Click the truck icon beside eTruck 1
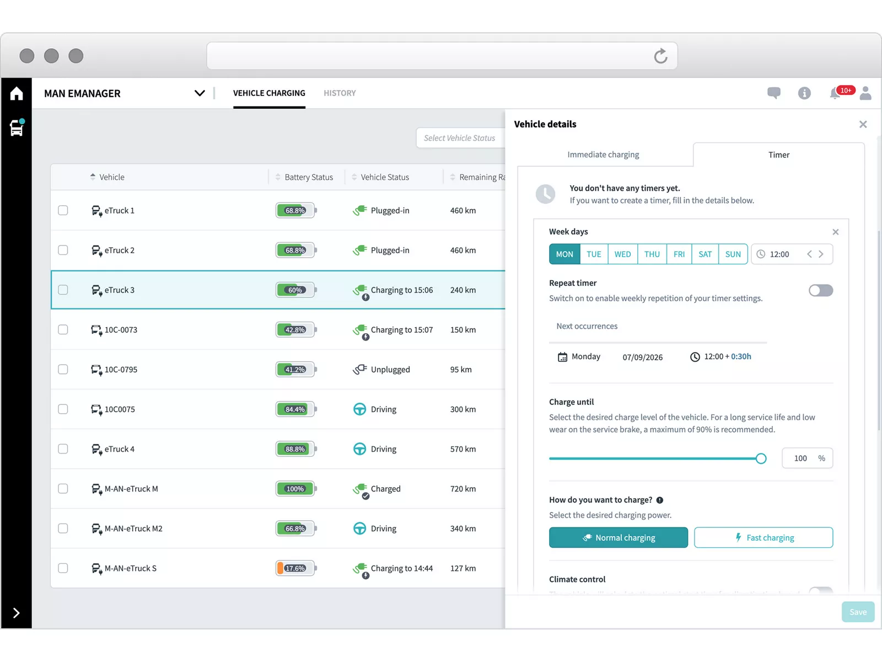Image resolution: width=882 pixels, height=662 pixels. pyautogui.click(x=96, y=211)
